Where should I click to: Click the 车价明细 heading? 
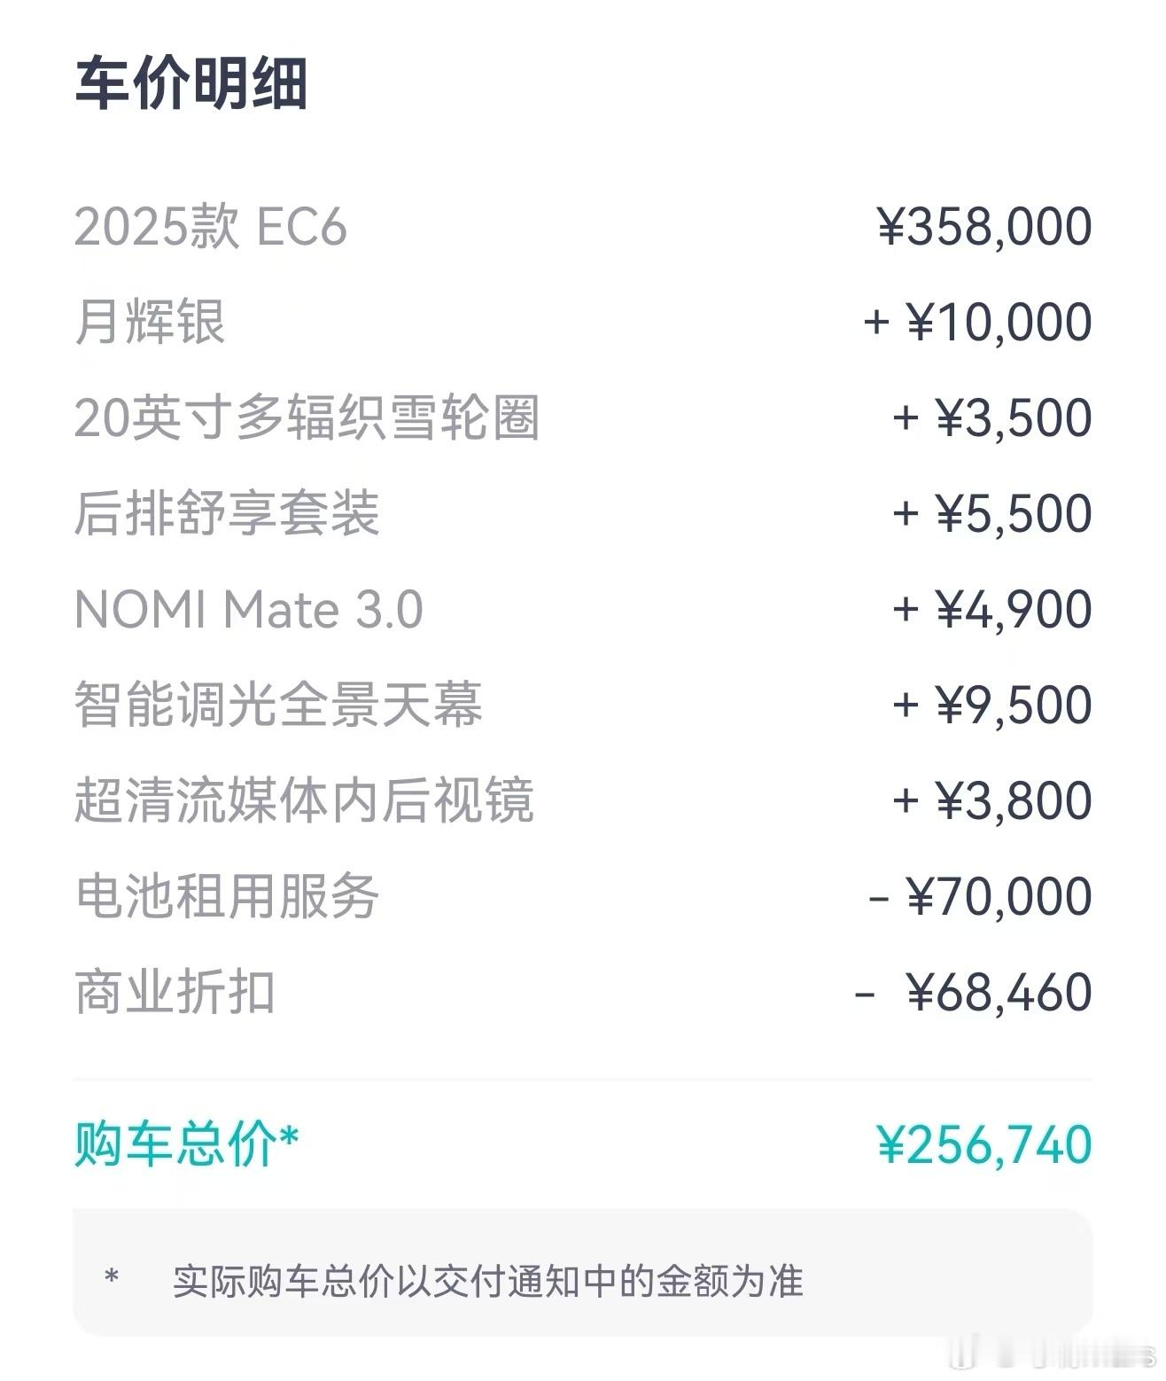191,83
